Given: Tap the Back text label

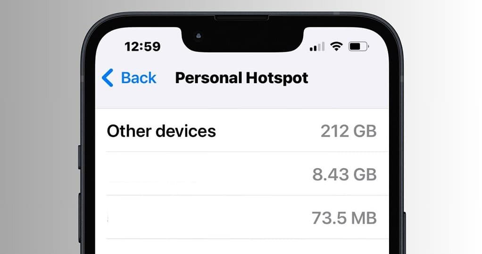Looking at the screenshot, I should (139, 77).
